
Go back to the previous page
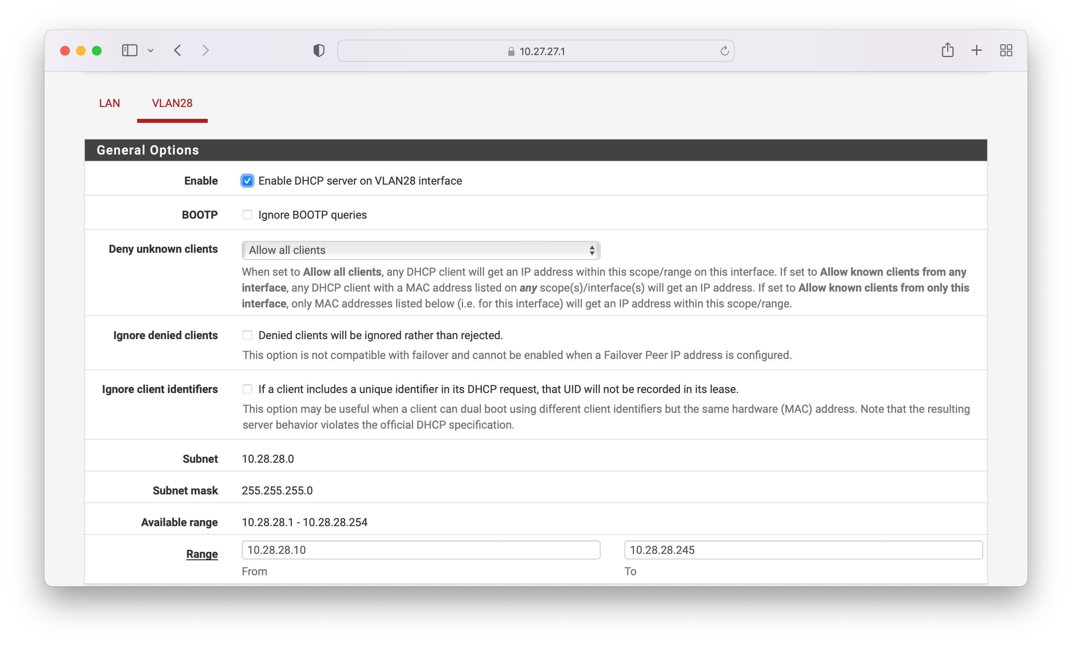pos(178,50)
